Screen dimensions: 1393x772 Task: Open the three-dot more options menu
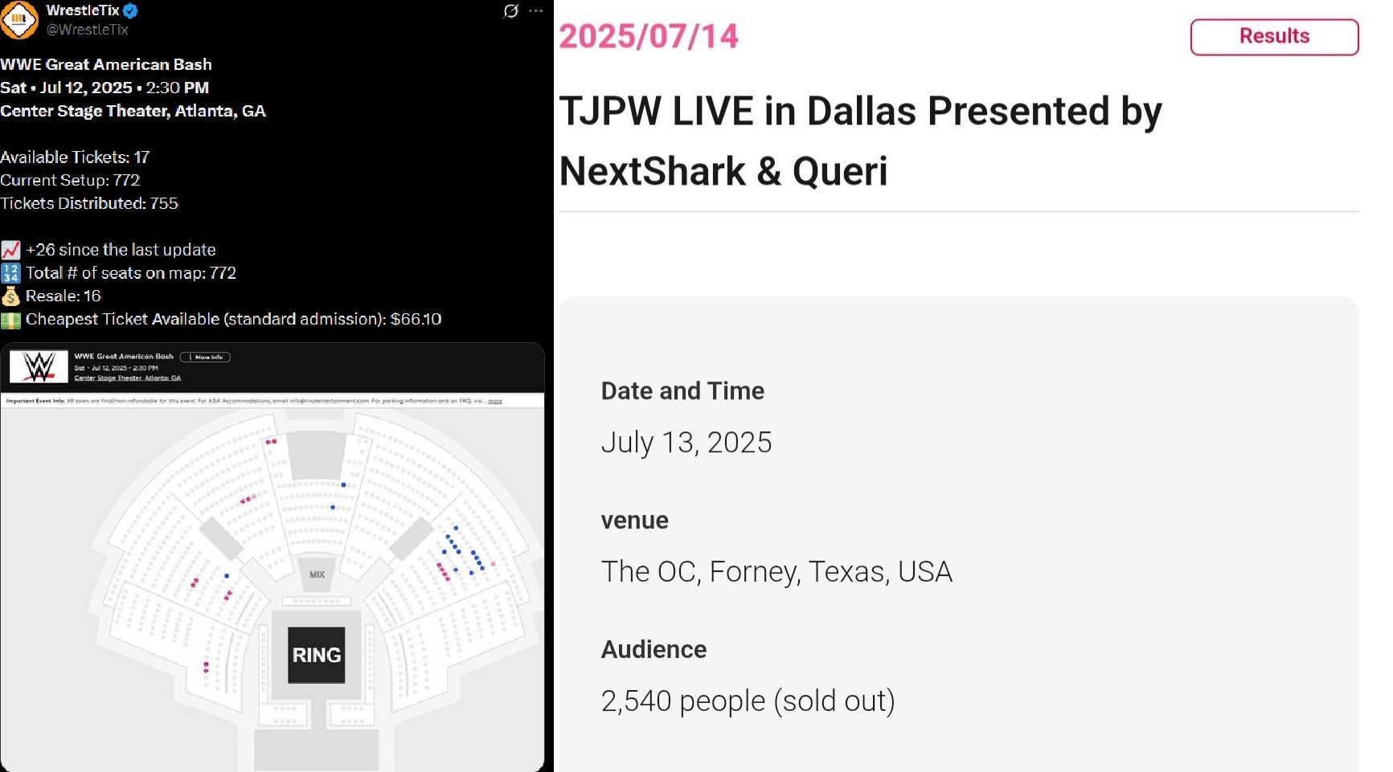536,11
